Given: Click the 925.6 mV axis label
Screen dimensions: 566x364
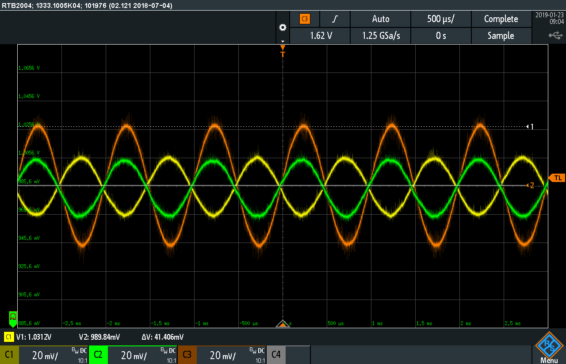Looking at the screenshot, I should (29, 266).
